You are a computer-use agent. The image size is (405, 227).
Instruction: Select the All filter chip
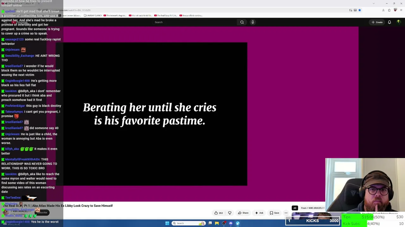coord(295,208)
